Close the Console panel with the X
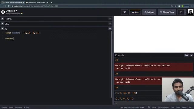Screen dimensions: 194x109 (192, 55)
